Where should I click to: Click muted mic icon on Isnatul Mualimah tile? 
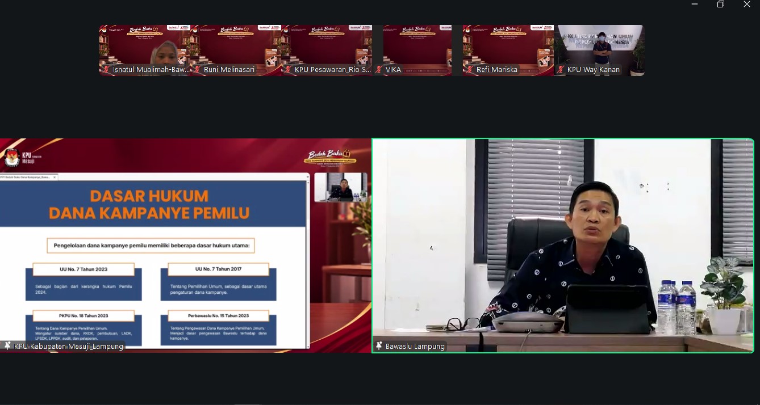(105, 70)
